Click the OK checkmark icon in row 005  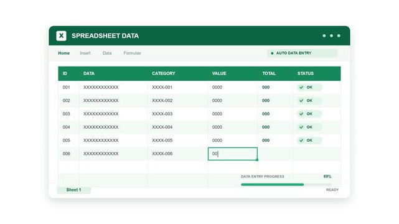pos(301,141)
